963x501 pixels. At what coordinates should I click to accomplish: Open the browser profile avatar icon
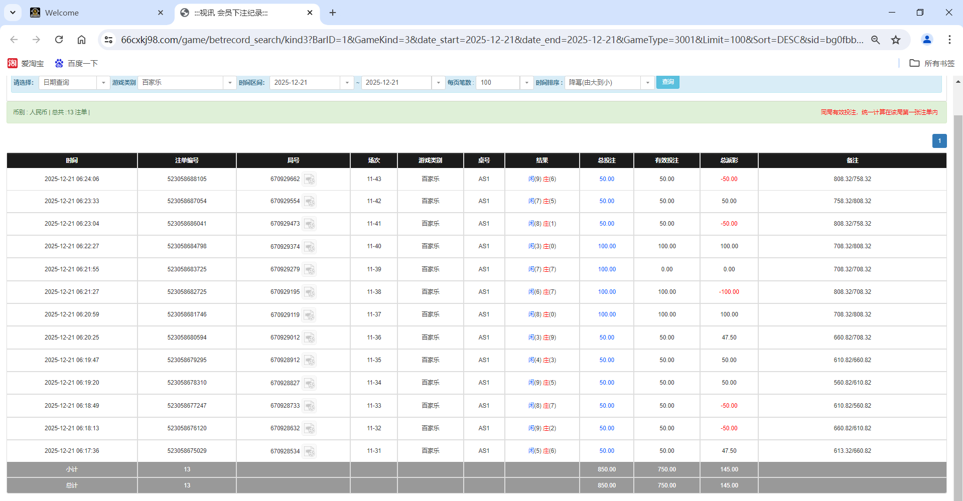pos(927,40)
